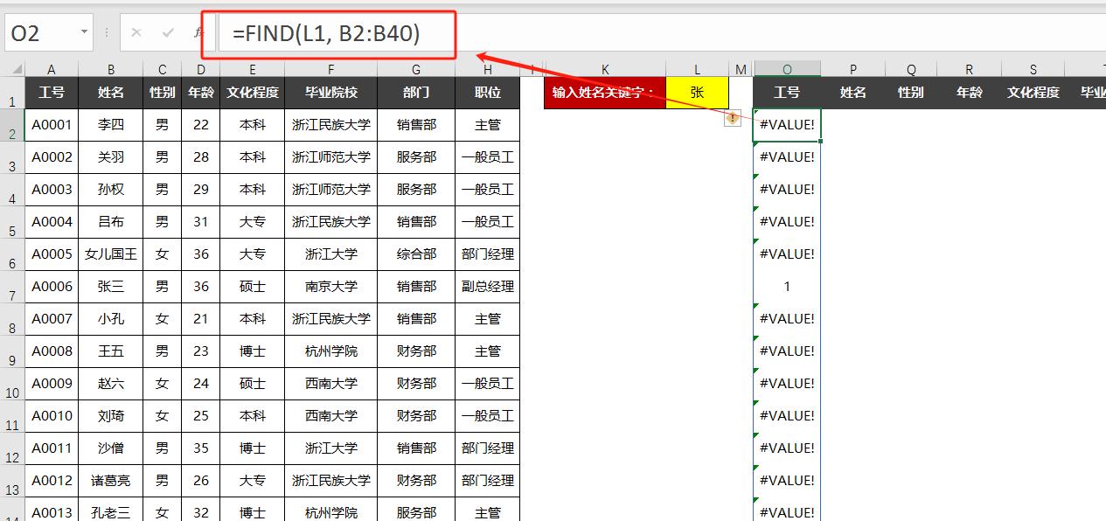This screenshot has height=521, width=1106.
Task: Select row 12 header
Action: [x=12, y=448]
